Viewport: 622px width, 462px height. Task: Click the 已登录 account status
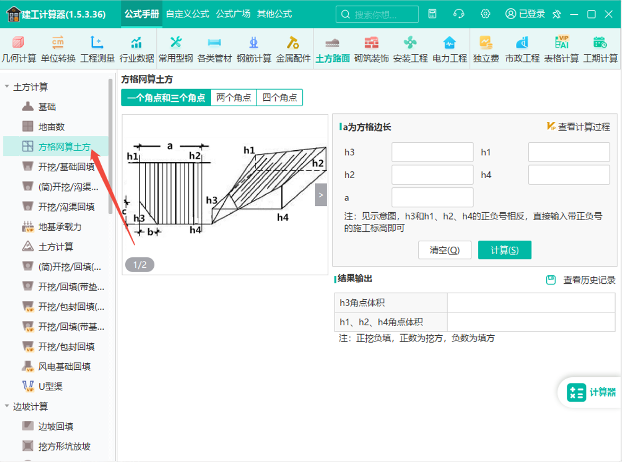point(525,14)
